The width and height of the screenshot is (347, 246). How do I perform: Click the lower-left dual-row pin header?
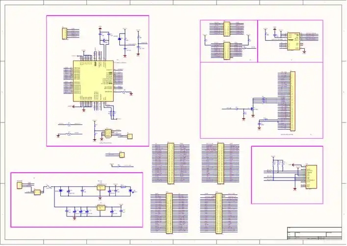170,214
